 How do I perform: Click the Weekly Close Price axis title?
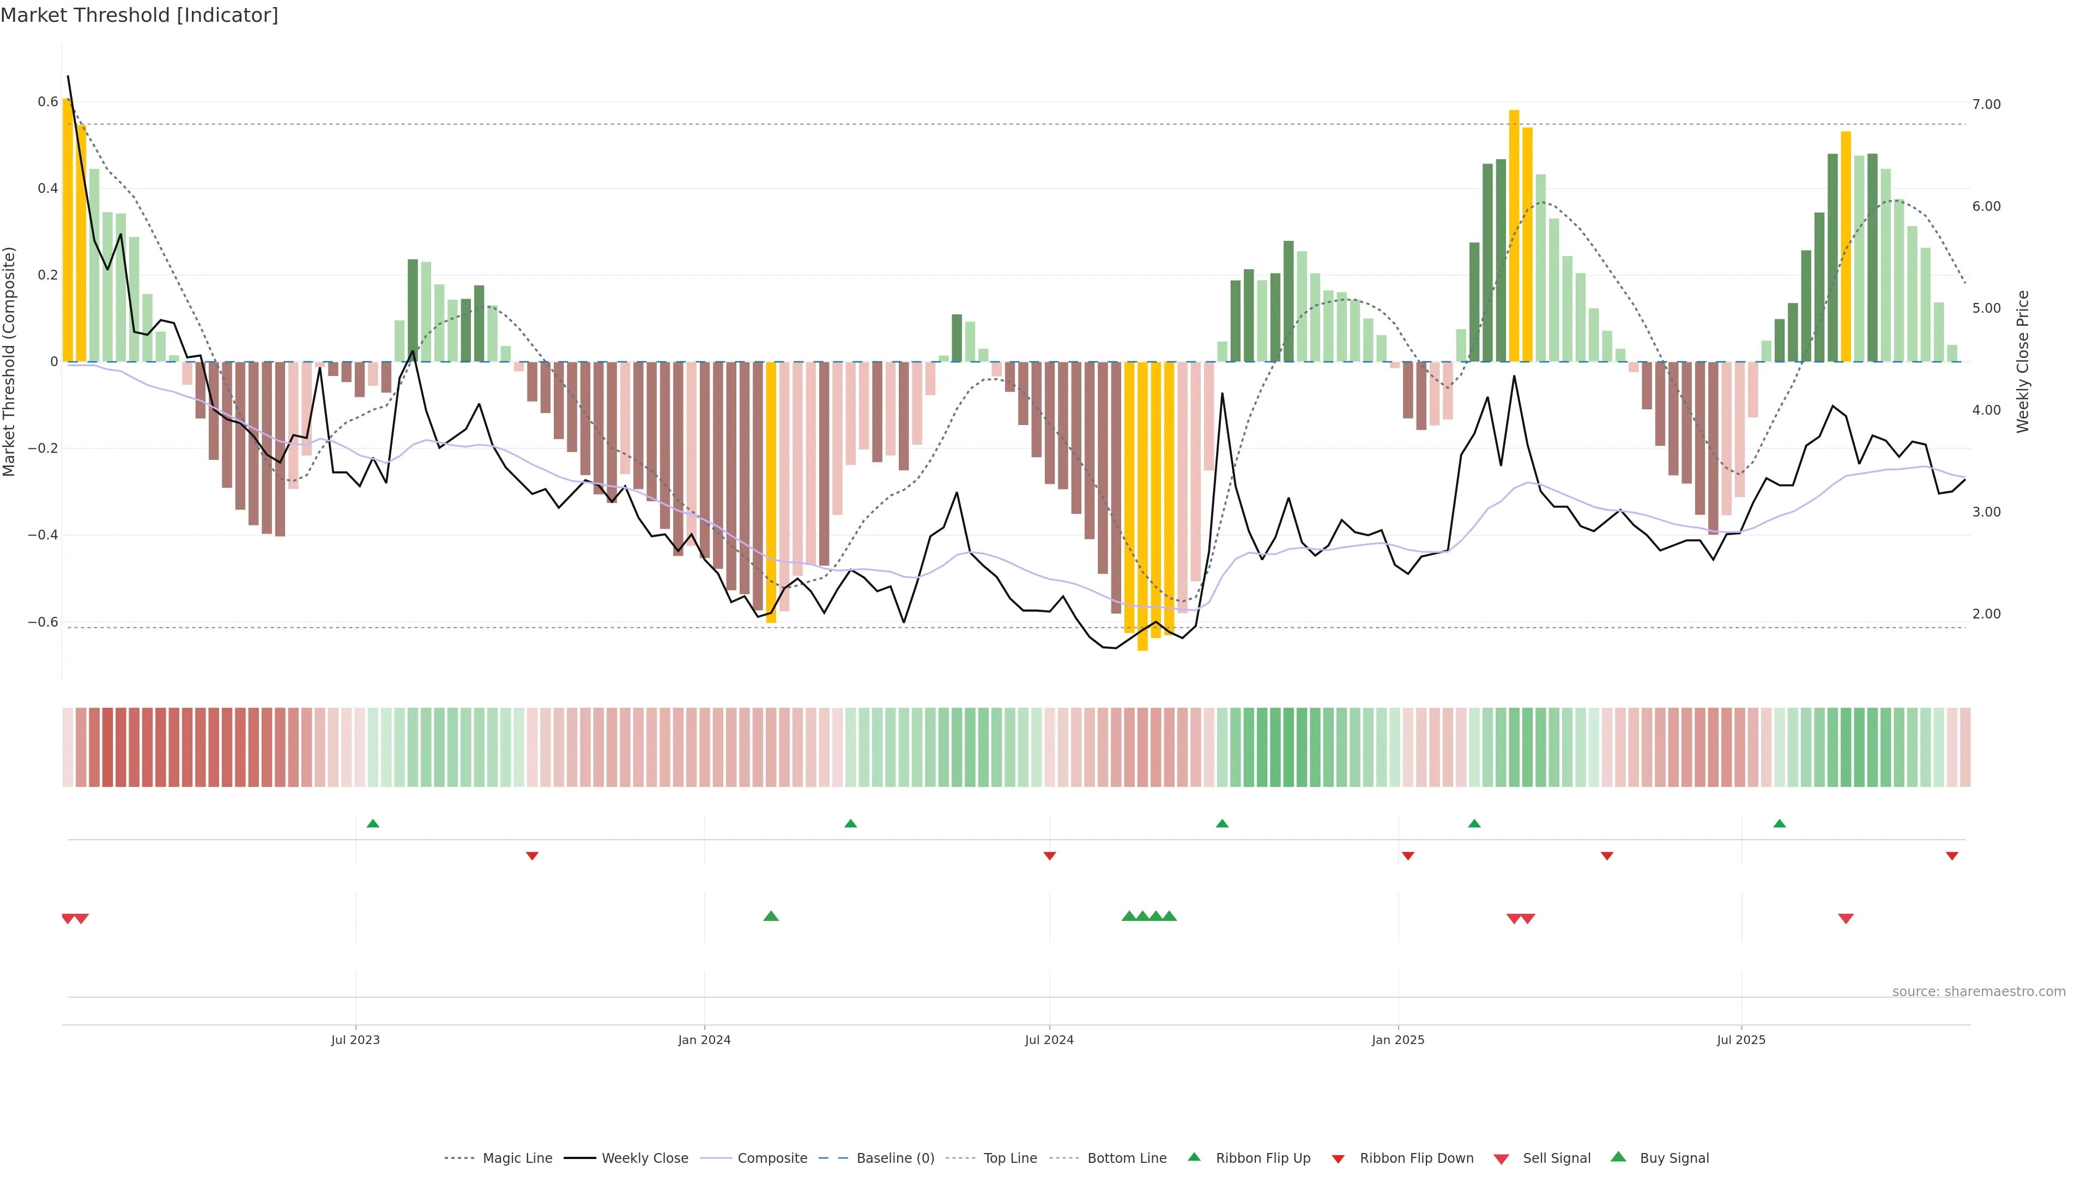pos(2022,361)
